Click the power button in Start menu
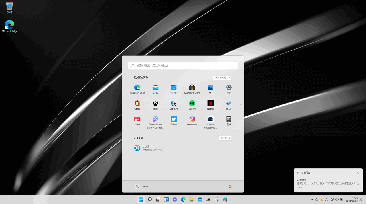366x204 pixels. (230, 187)
